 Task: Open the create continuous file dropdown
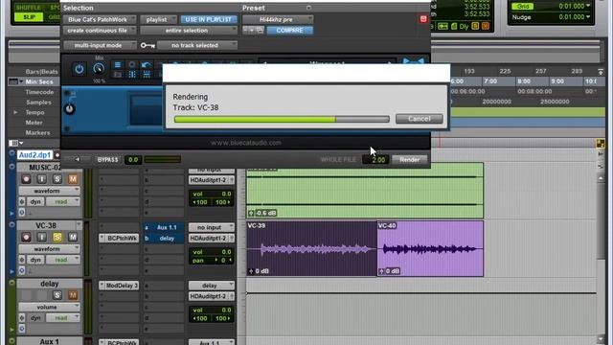click(x=100, y=30)
